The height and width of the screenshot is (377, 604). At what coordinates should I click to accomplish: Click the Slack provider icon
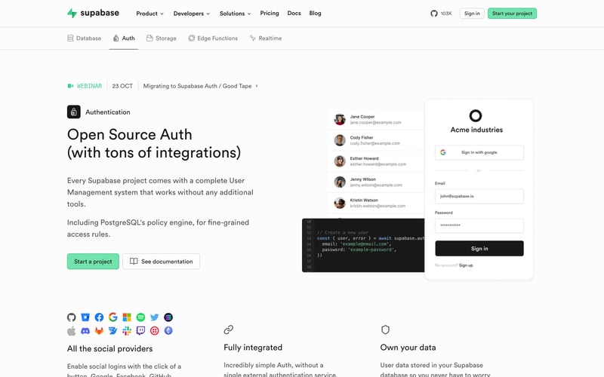click(x=127, y=331)
